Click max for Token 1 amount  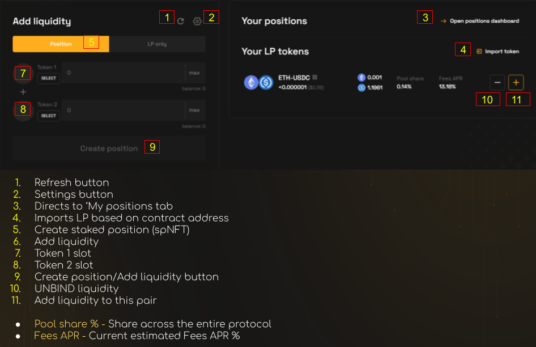[x=194, y=73]
